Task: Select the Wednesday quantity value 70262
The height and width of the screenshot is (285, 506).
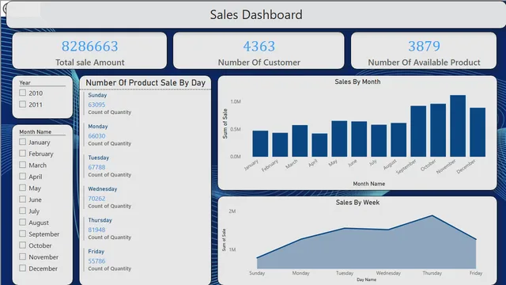Action: (x=96, y=199)
